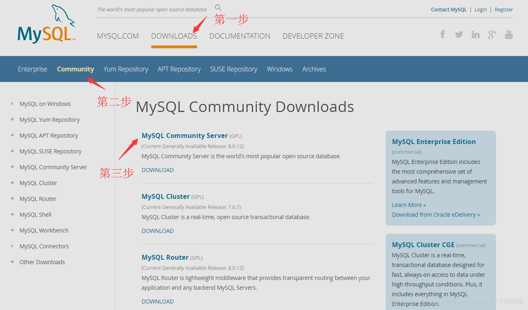This screenshot has height=310, width=528.
Task: Open the LinkedIn icon
Action: (476, 34)
